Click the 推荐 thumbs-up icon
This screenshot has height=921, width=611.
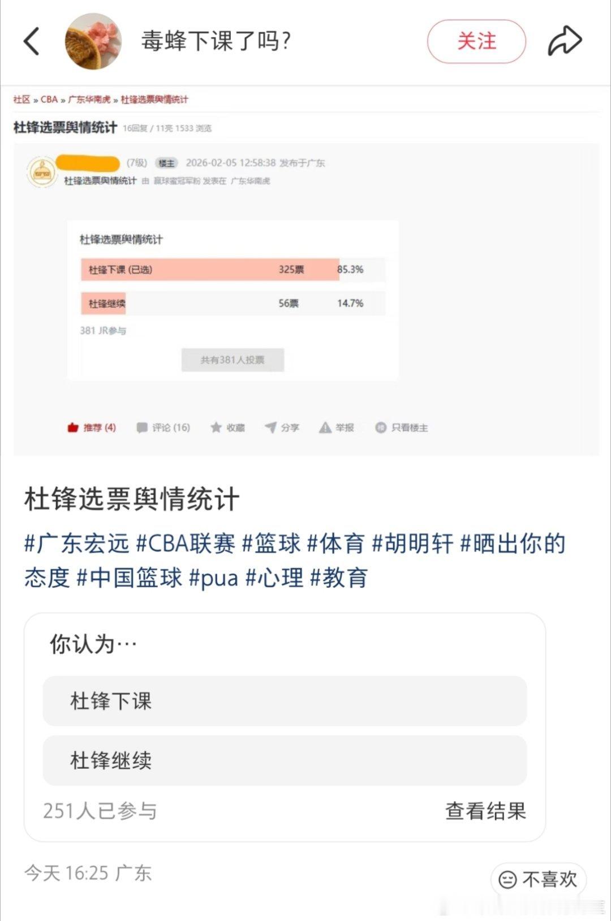click(72, 428)
